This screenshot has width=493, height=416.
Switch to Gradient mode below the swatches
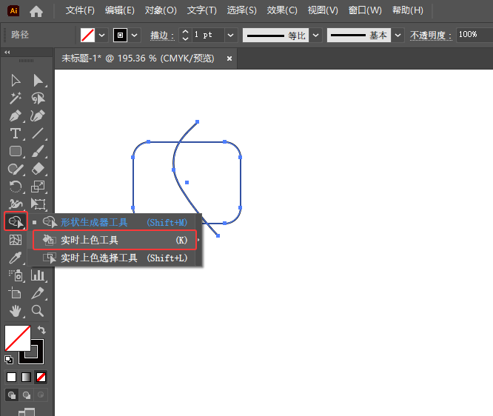pos(27,378)
